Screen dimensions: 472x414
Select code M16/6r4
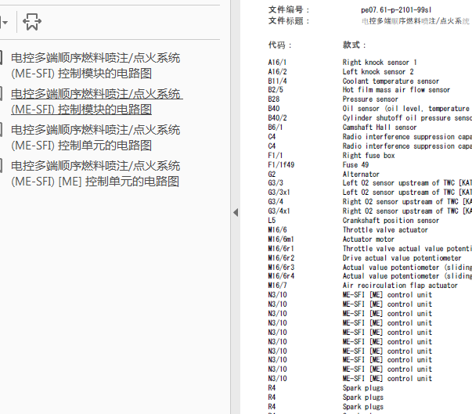tap(281, 276)
